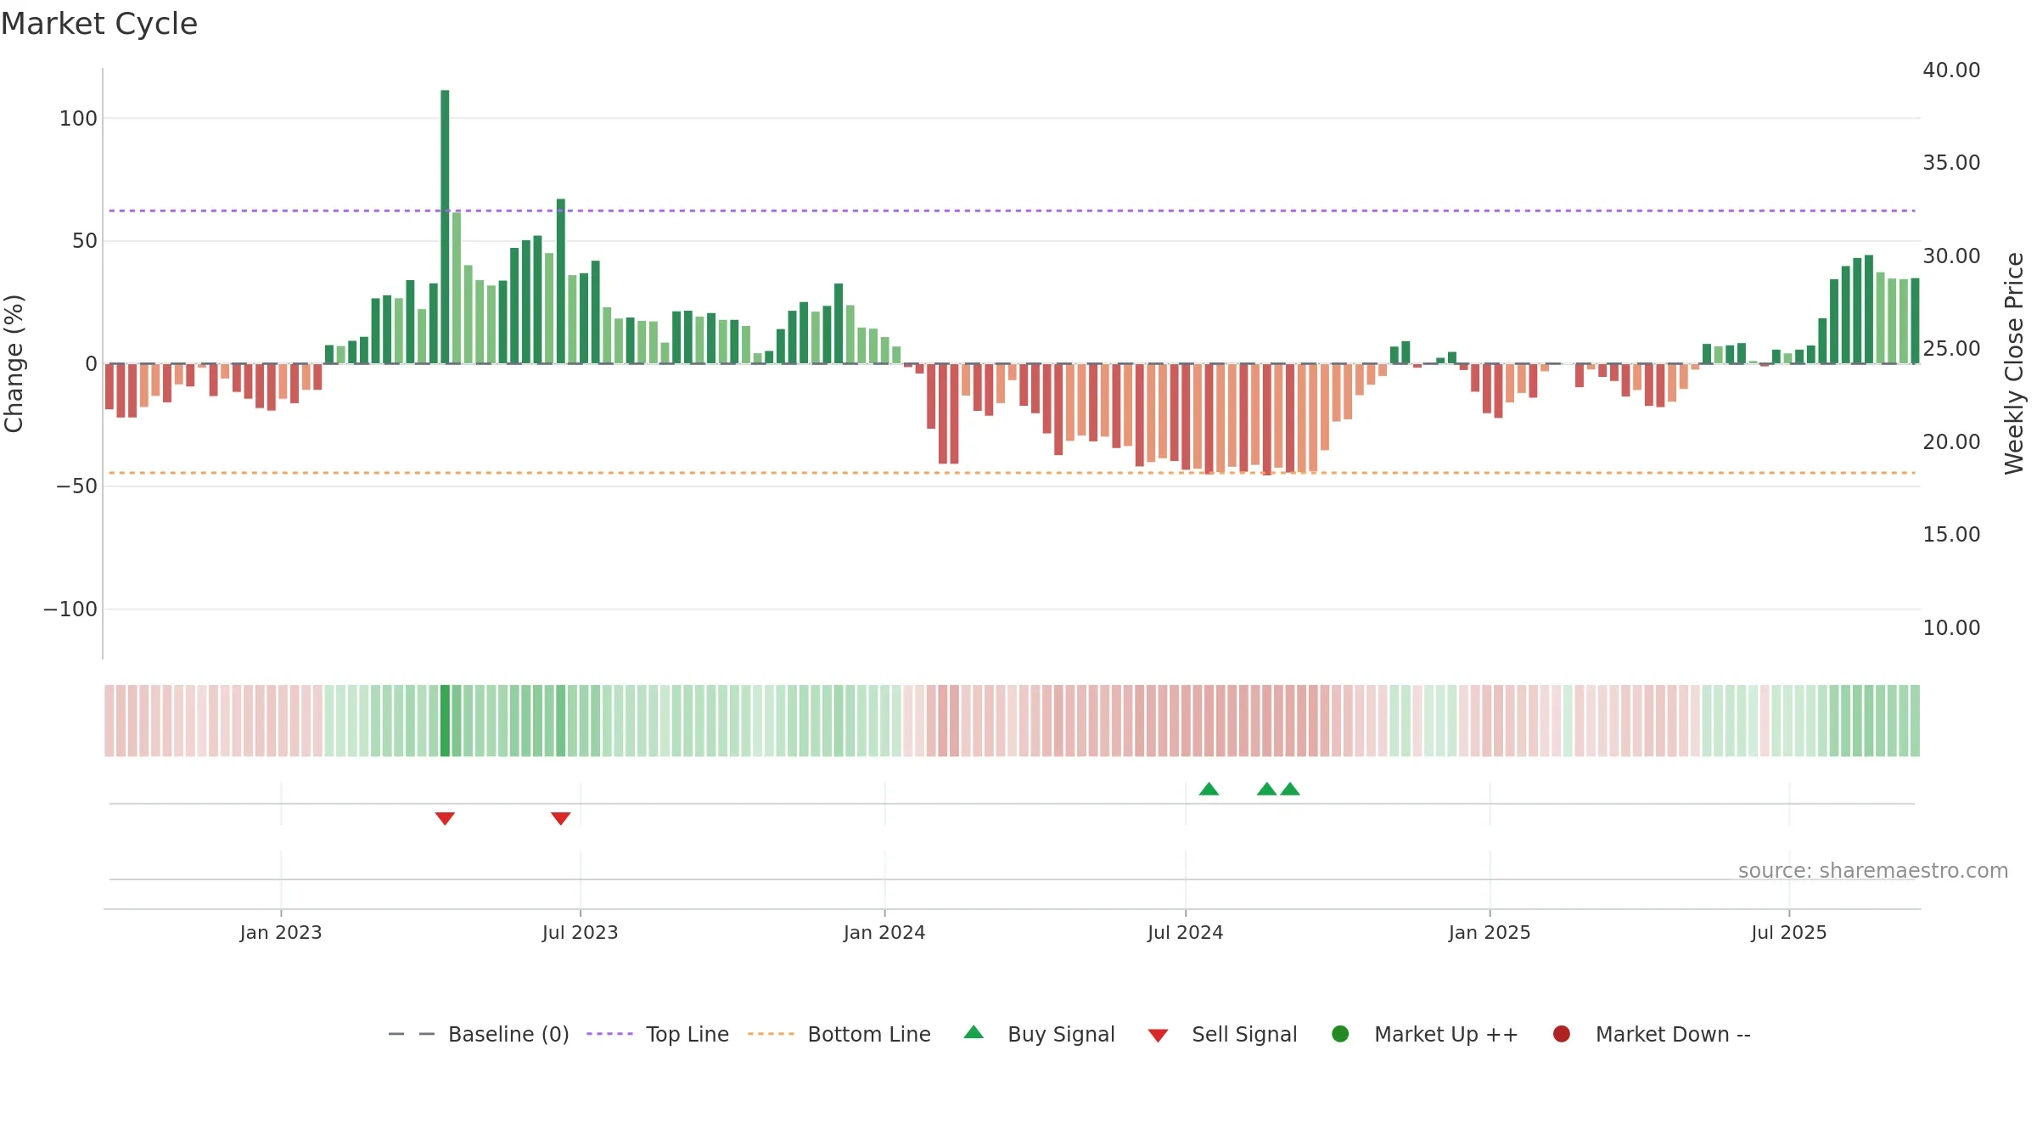Screen dimensions: 2037x1146
Task: Click the Jan 2024 axis label
Action: pos(884,933)
